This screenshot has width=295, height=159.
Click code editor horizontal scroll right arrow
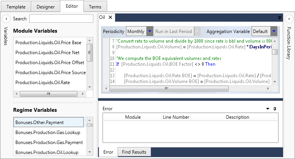pyautogui.click(x=268, y=88)
